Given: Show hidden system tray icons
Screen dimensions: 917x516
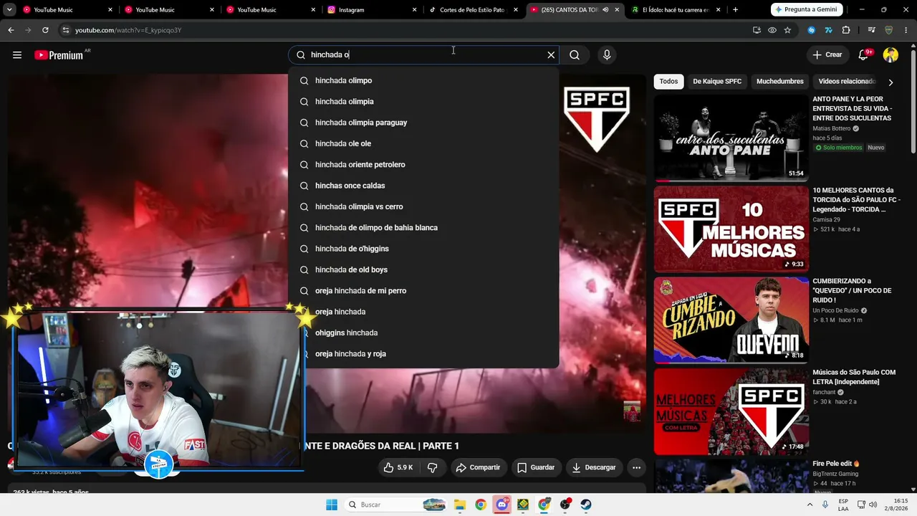Looking at the screenshot, I should click(810, 505).
